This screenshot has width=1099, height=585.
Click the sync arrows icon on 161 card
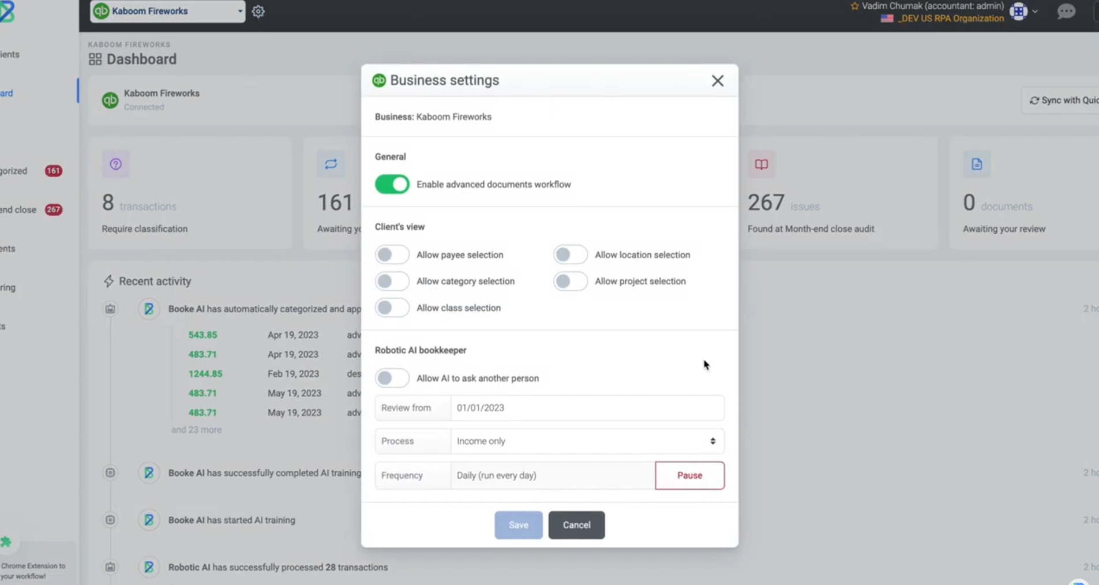pyautogui.click(x=331, y=164)
